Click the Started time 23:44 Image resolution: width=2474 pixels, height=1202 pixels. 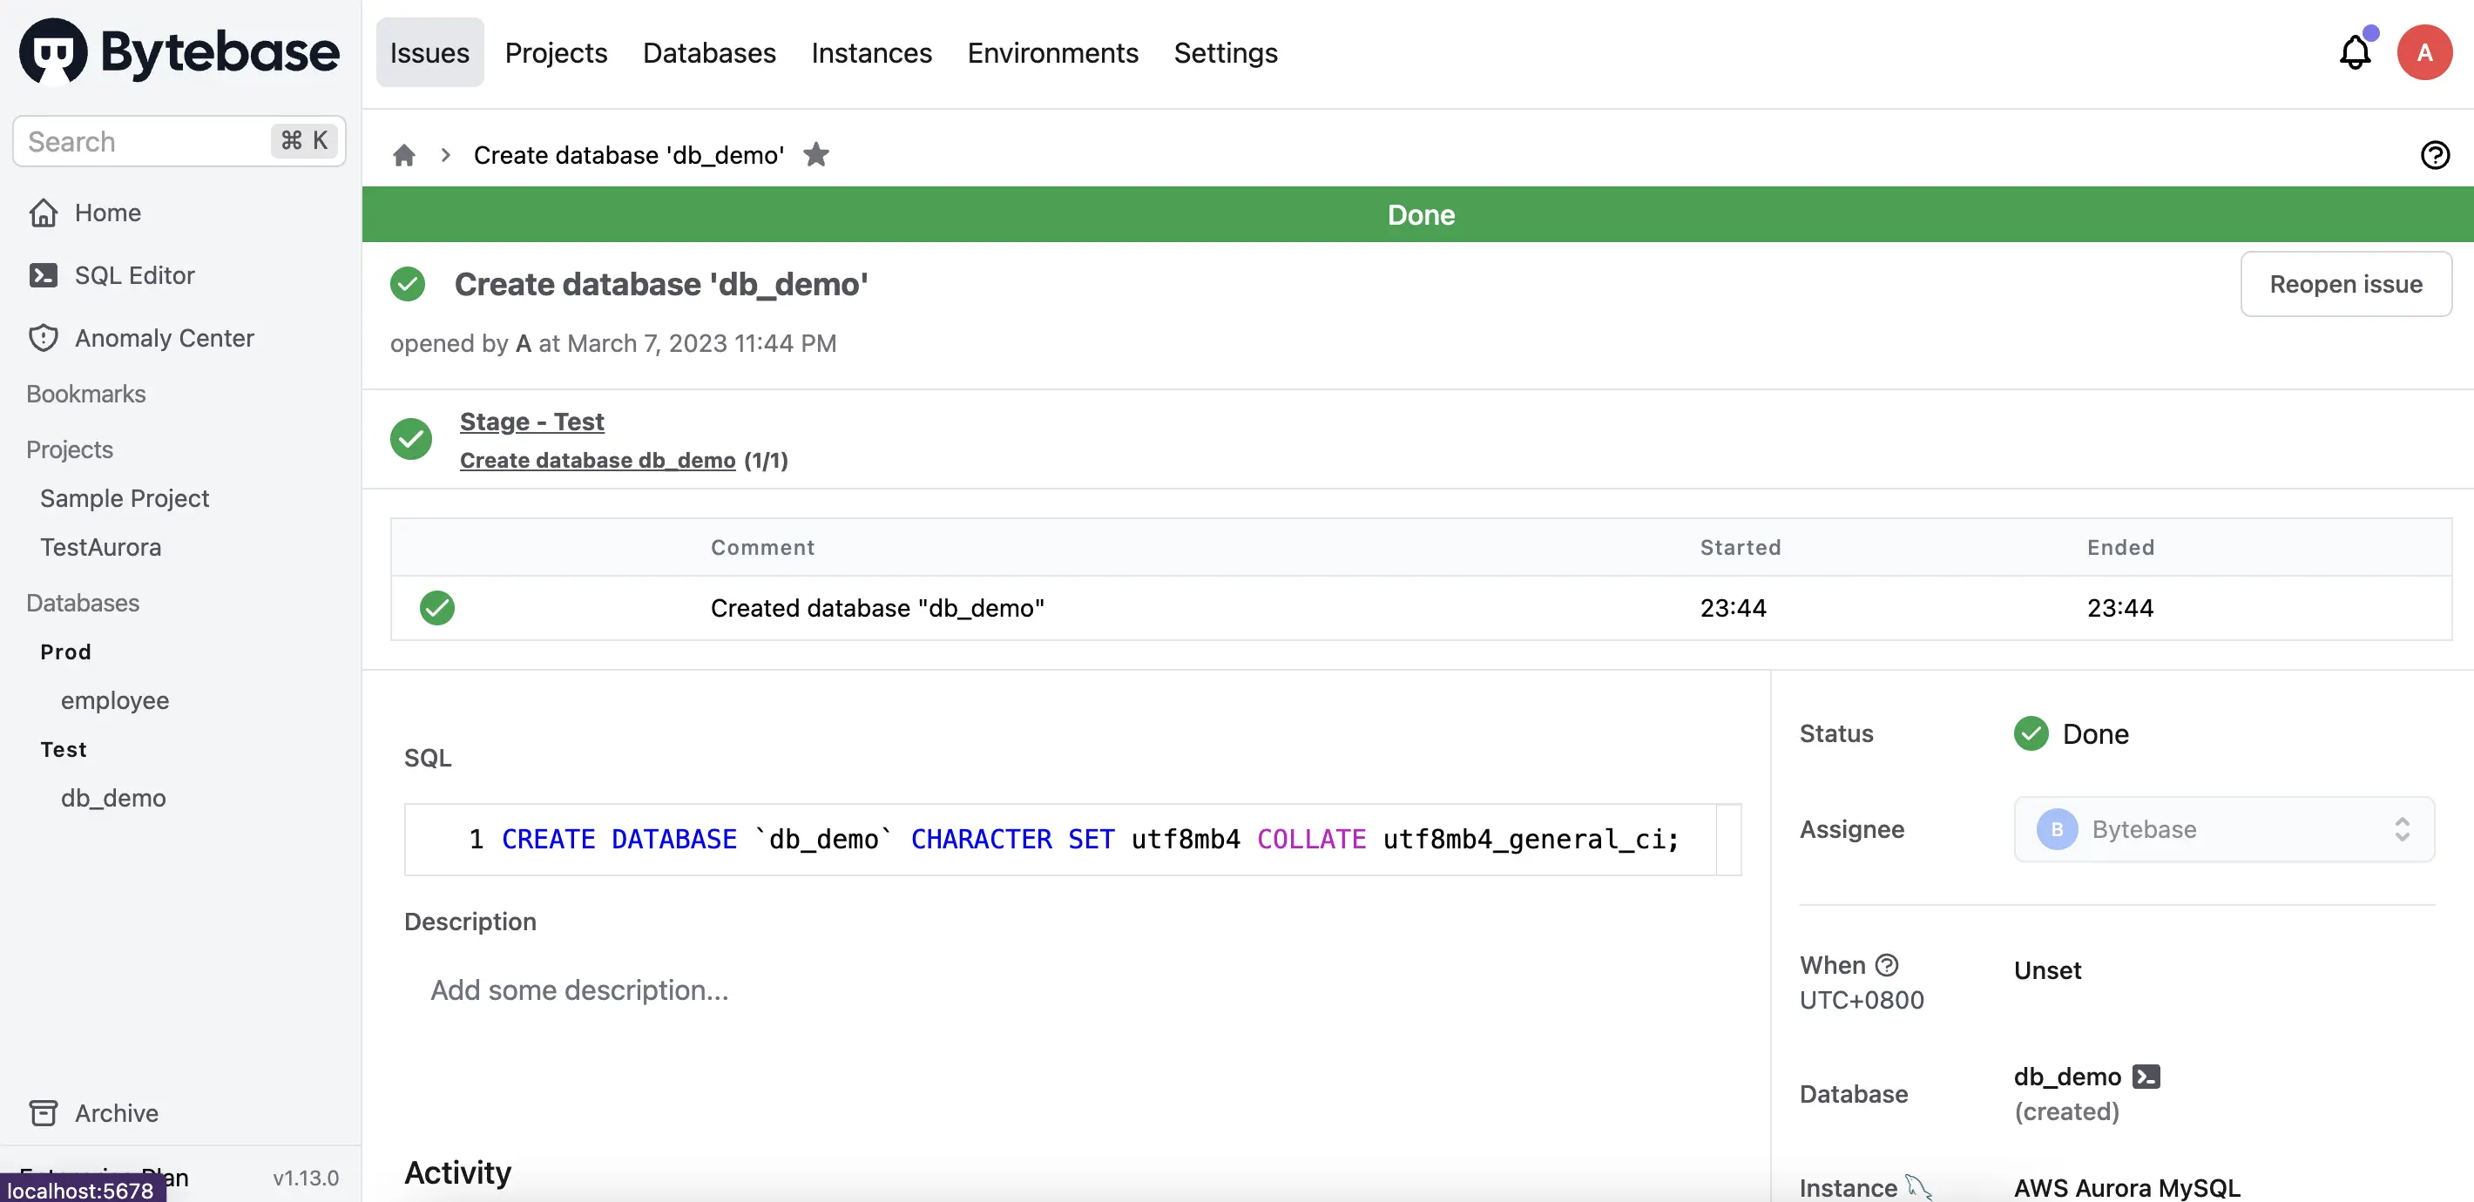pyautogui.click(x=1733, y=608)
